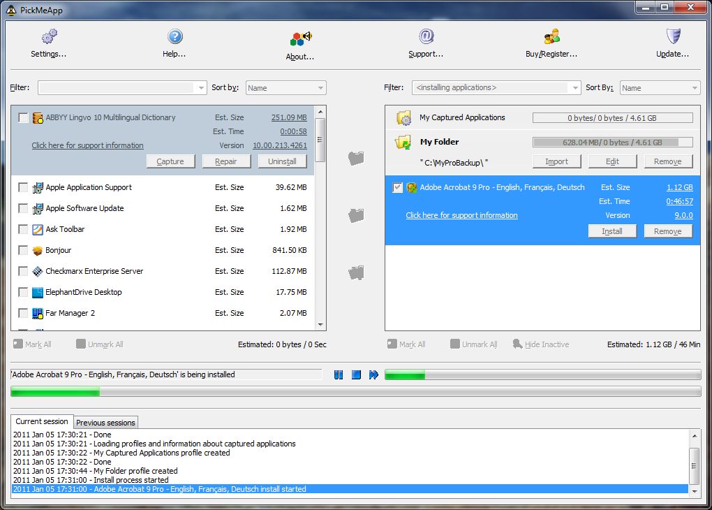Click the overall installation progress bar
The image size is (712, 510).
[x=356, y=391]
